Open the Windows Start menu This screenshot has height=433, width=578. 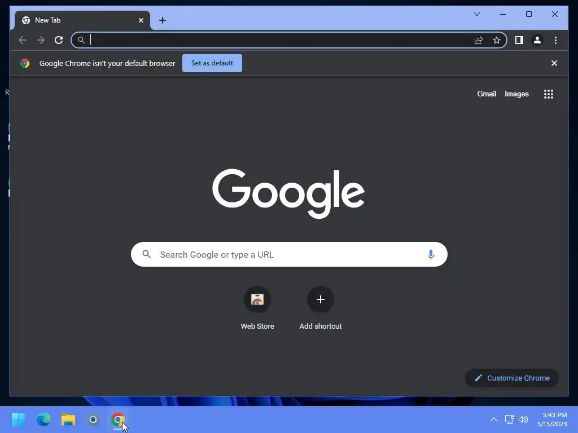coord(19,419)
